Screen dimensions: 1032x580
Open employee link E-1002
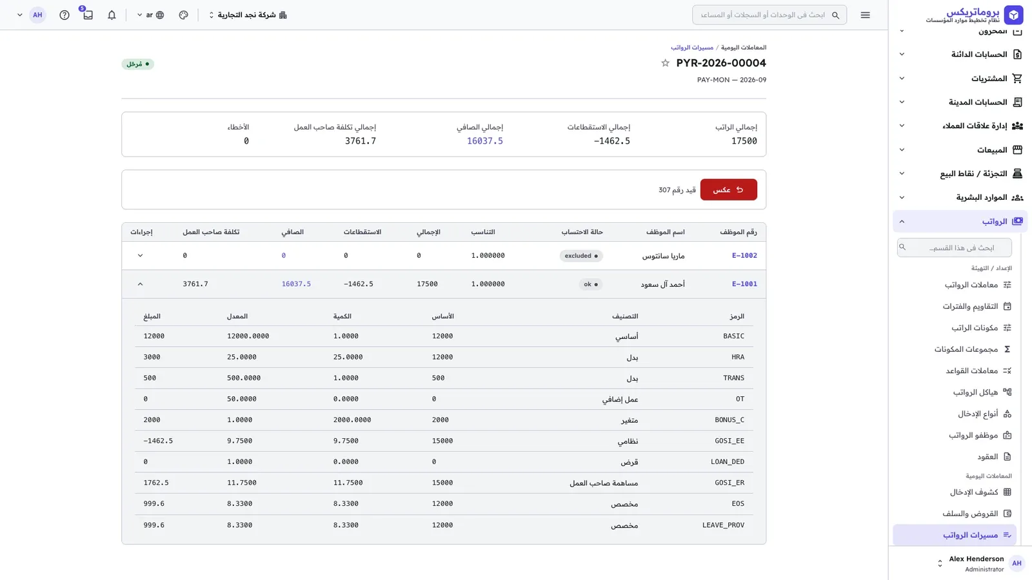click(x=744, y=256)
